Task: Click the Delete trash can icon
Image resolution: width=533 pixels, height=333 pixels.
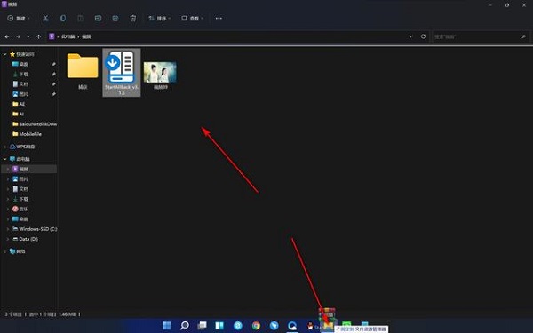Action: tap(133, 18)
